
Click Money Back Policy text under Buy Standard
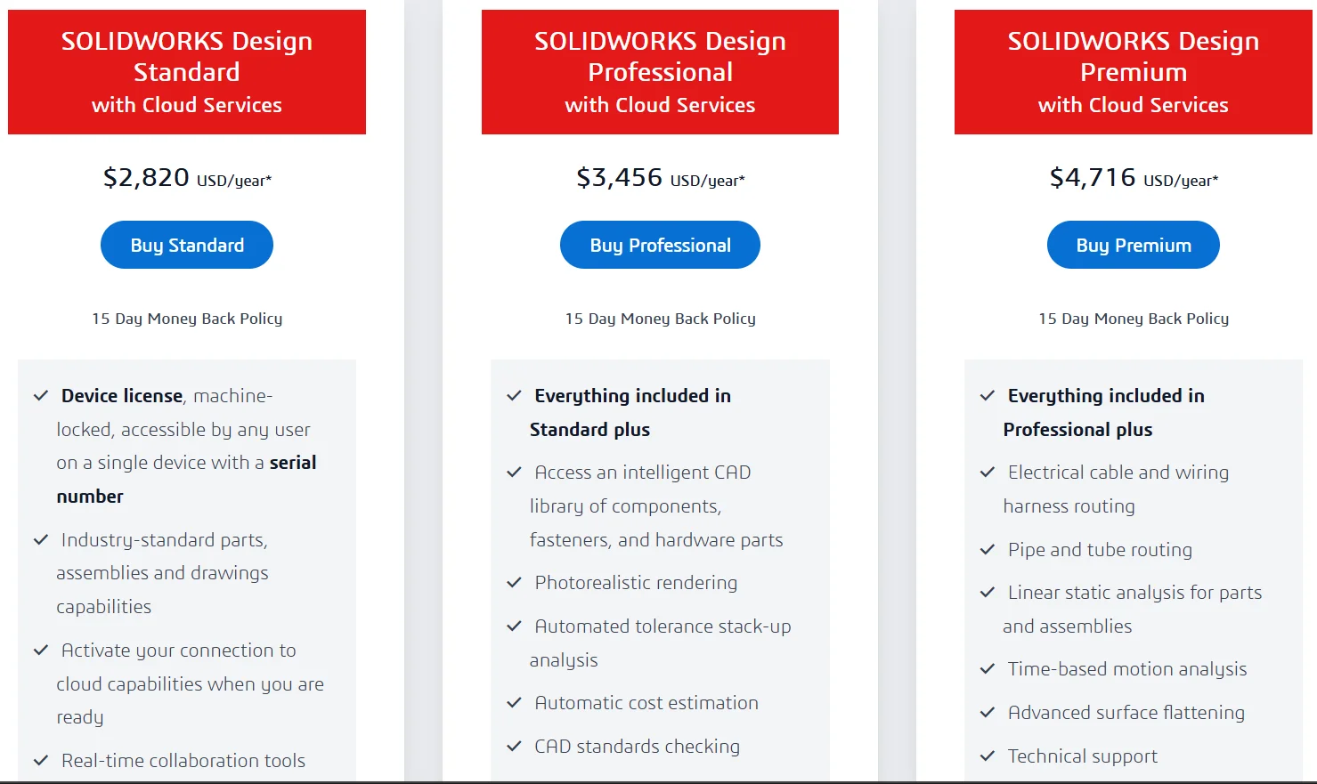(187, 319)
